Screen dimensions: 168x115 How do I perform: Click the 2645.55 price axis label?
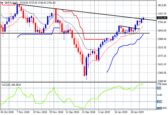point(162,31)
